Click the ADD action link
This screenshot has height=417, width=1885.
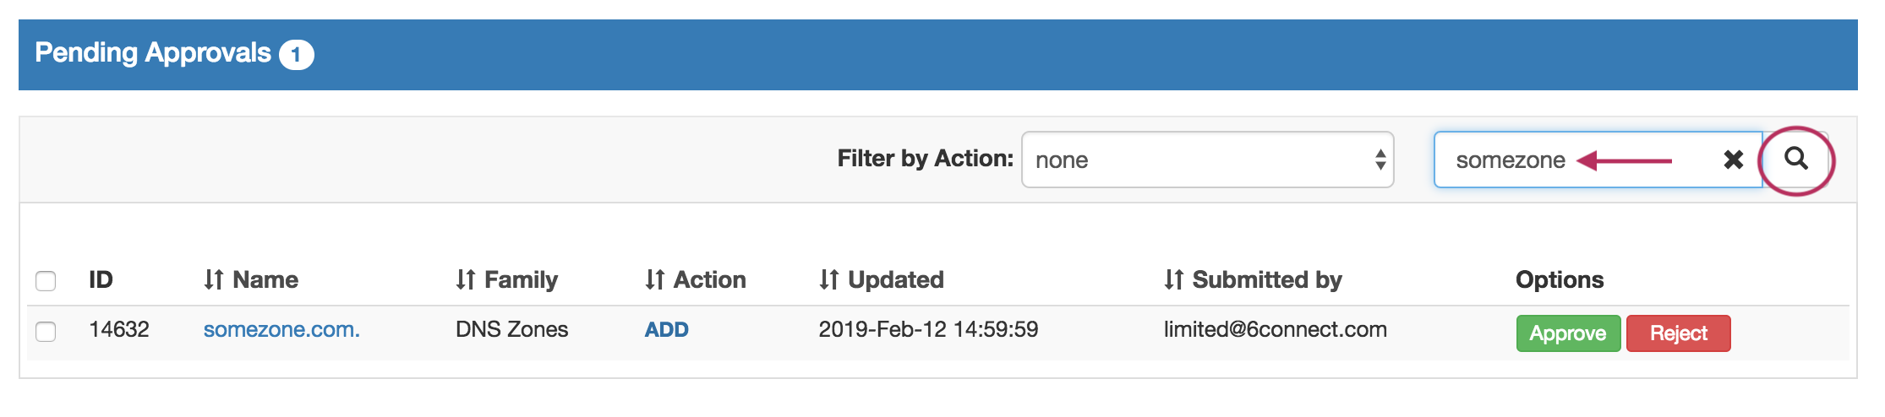pos(666,330)
